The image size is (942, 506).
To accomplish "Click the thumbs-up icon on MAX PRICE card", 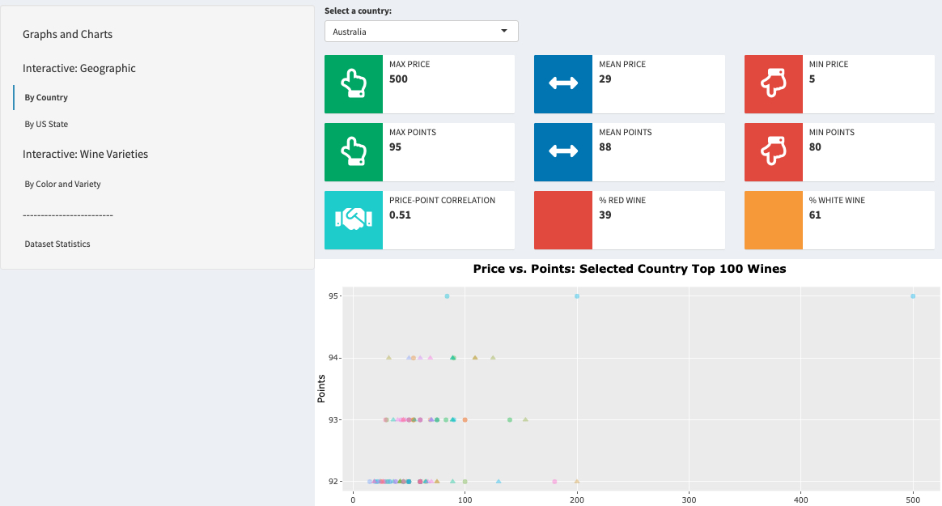I will tap(353, 84).
